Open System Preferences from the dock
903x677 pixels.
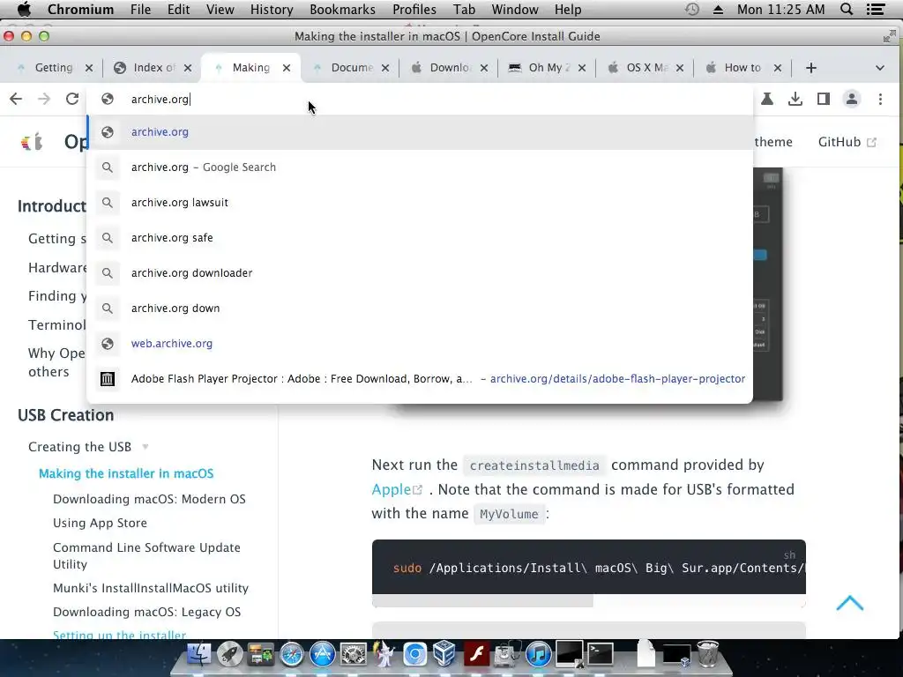pyautogui.click(x=353, y=655)
